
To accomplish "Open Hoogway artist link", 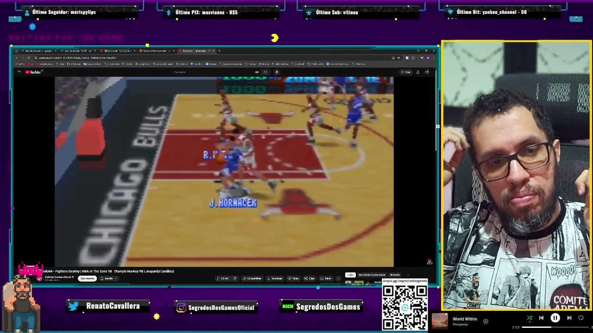I will [460, 324].
